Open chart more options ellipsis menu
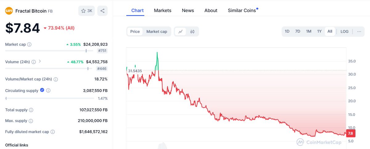Image resolution: width=370 pixels, height=149 pixels. [359, 31]
